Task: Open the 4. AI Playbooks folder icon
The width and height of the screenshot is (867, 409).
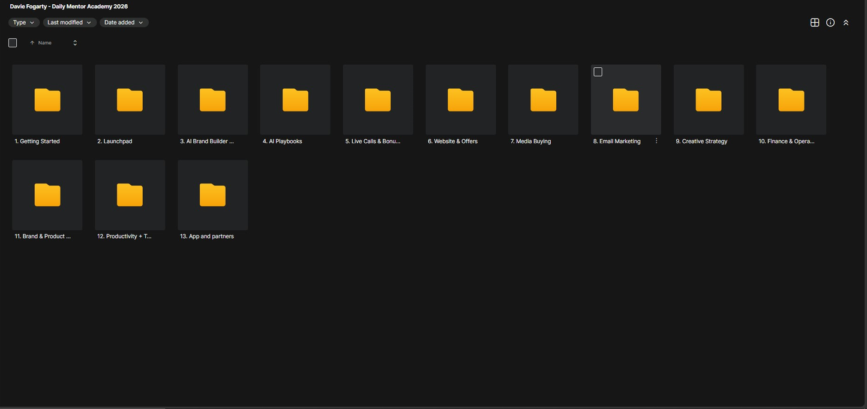Action: [x=295, y=100]
